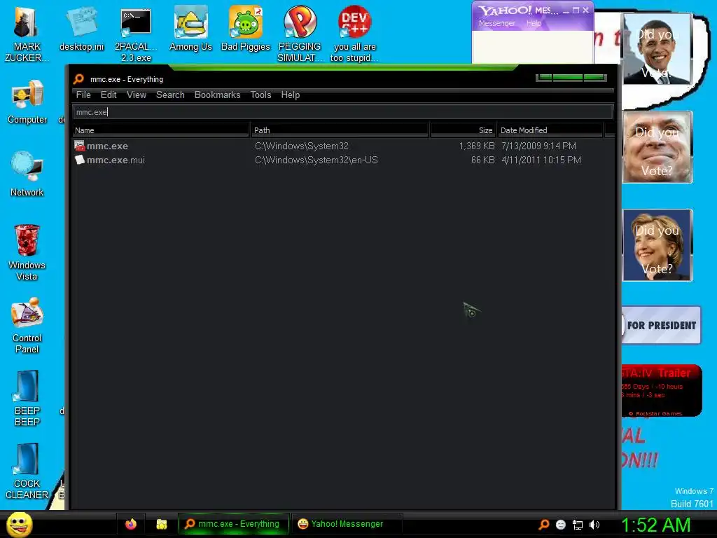Viewport: 717px width, 538px height.
Task: Open the MARK ZUCKER desktop icon
Action: point(26,34)
